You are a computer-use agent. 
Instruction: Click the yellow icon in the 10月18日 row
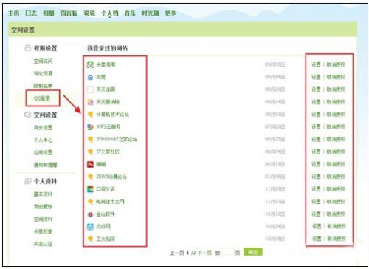point(90,239)
